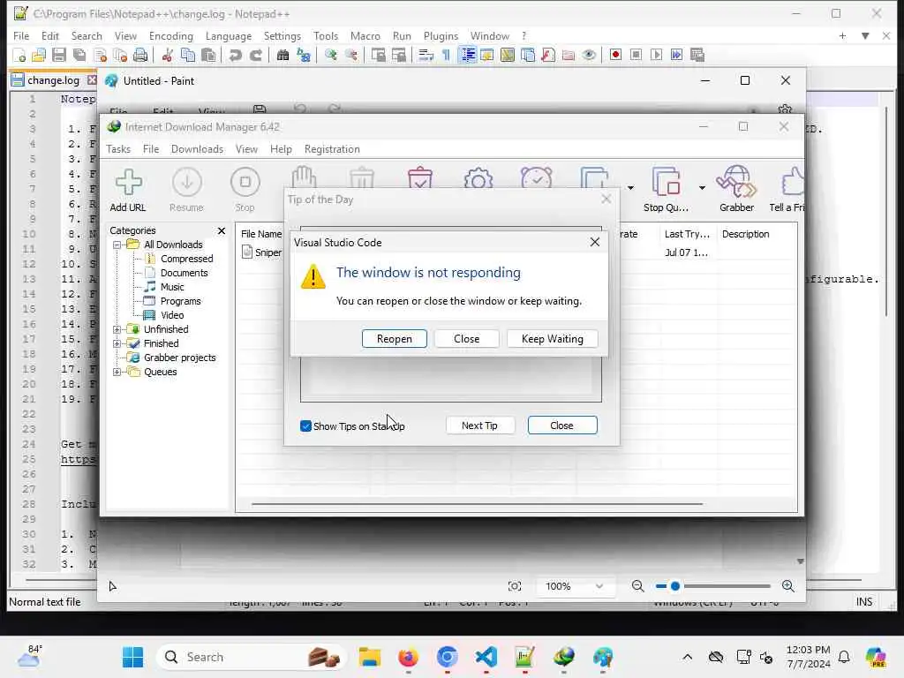Close the Categories panel
Image resolution: width=904 pixels, height=678 pixels.
click(x=222, y=230)
